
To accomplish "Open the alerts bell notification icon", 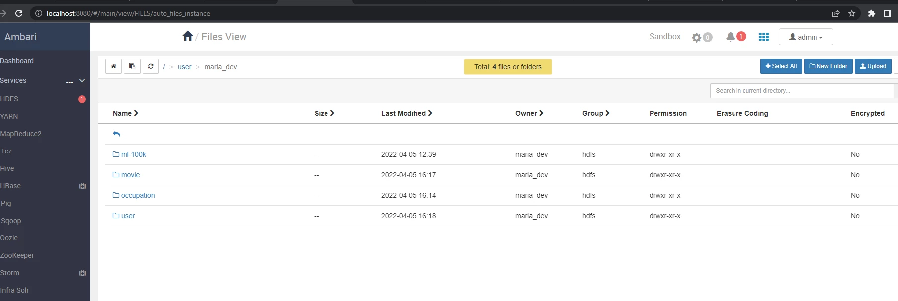I will click(730, 36).
